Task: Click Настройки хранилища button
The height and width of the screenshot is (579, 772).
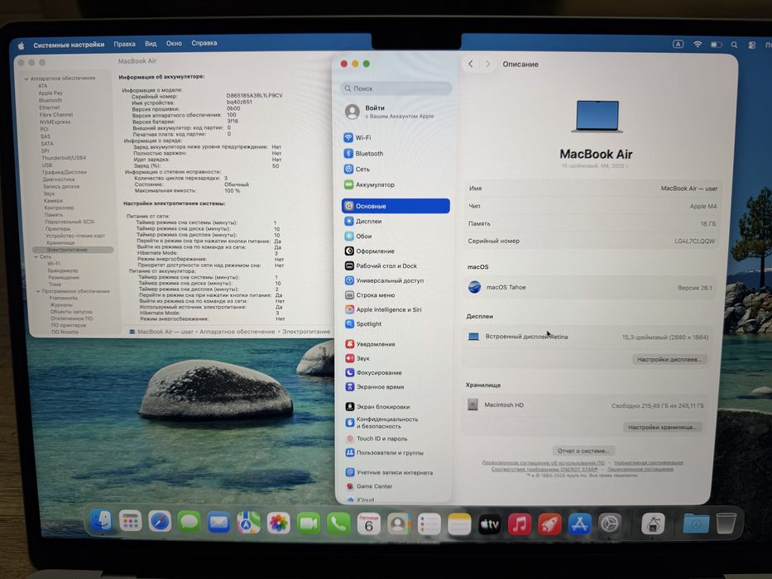Action: [x=662, y=427]
